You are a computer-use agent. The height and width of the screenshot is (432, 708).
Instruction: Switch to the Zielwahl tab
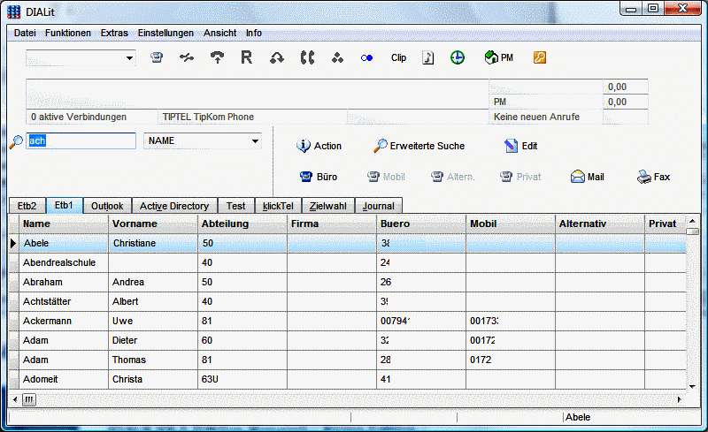pyautogui.click(x=328, y=206)
